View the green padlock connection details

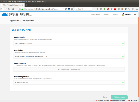pyautogui.click(x=22, y=9)
